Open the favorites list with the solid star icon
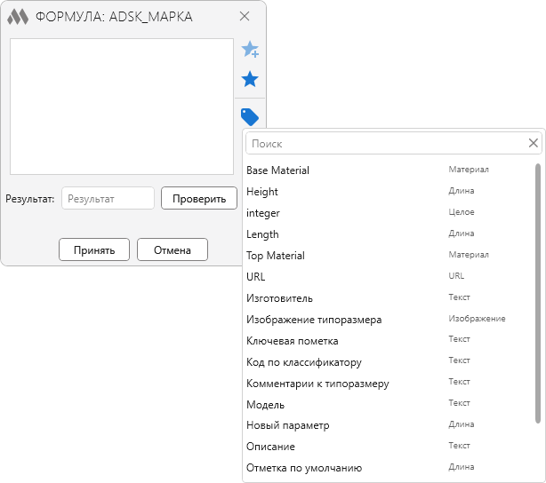Image resolution: width=546 pixels, height=483 pixels. 250,79
